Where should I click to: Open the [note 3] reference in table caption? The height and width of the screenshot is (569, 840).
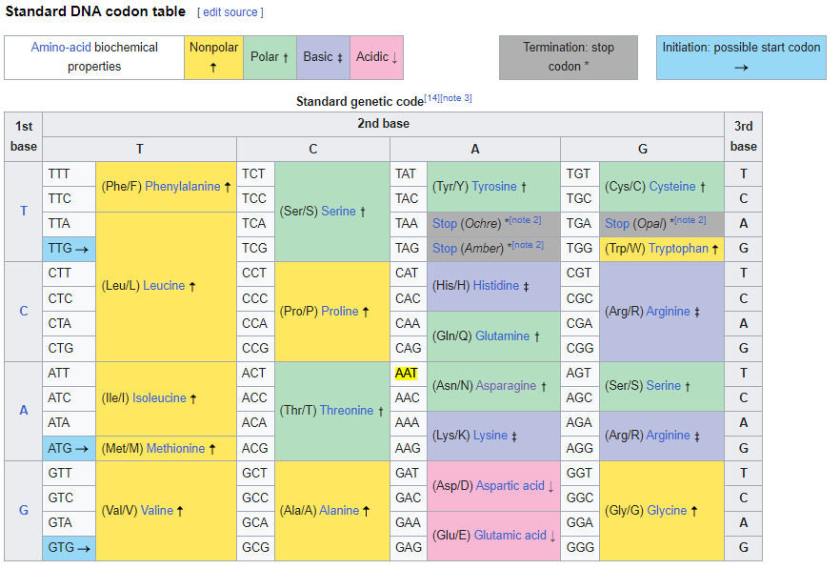point(455,98)
